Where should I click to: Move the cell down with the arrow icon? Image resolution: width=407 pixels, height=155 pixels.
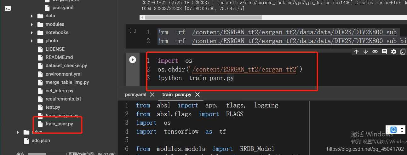click(x=365, y=52)
